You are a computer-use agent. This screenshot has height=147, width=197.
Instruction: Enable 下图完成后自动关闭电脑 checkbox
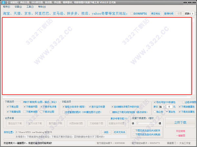pyautogui.click(x=134, y=135)
